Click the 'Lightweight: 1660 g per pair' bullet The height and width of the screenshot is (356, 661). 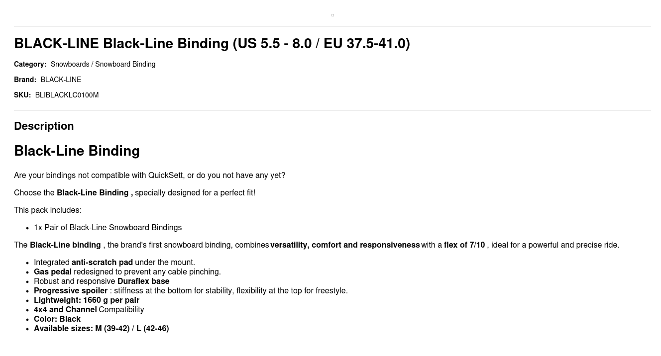87,300
